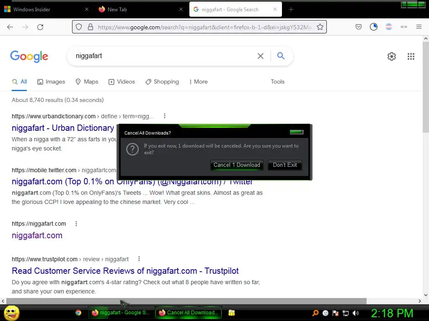This screenshot has height=321, width=429.
Task: Select the Videos search tab
Action: coord(122,82)
